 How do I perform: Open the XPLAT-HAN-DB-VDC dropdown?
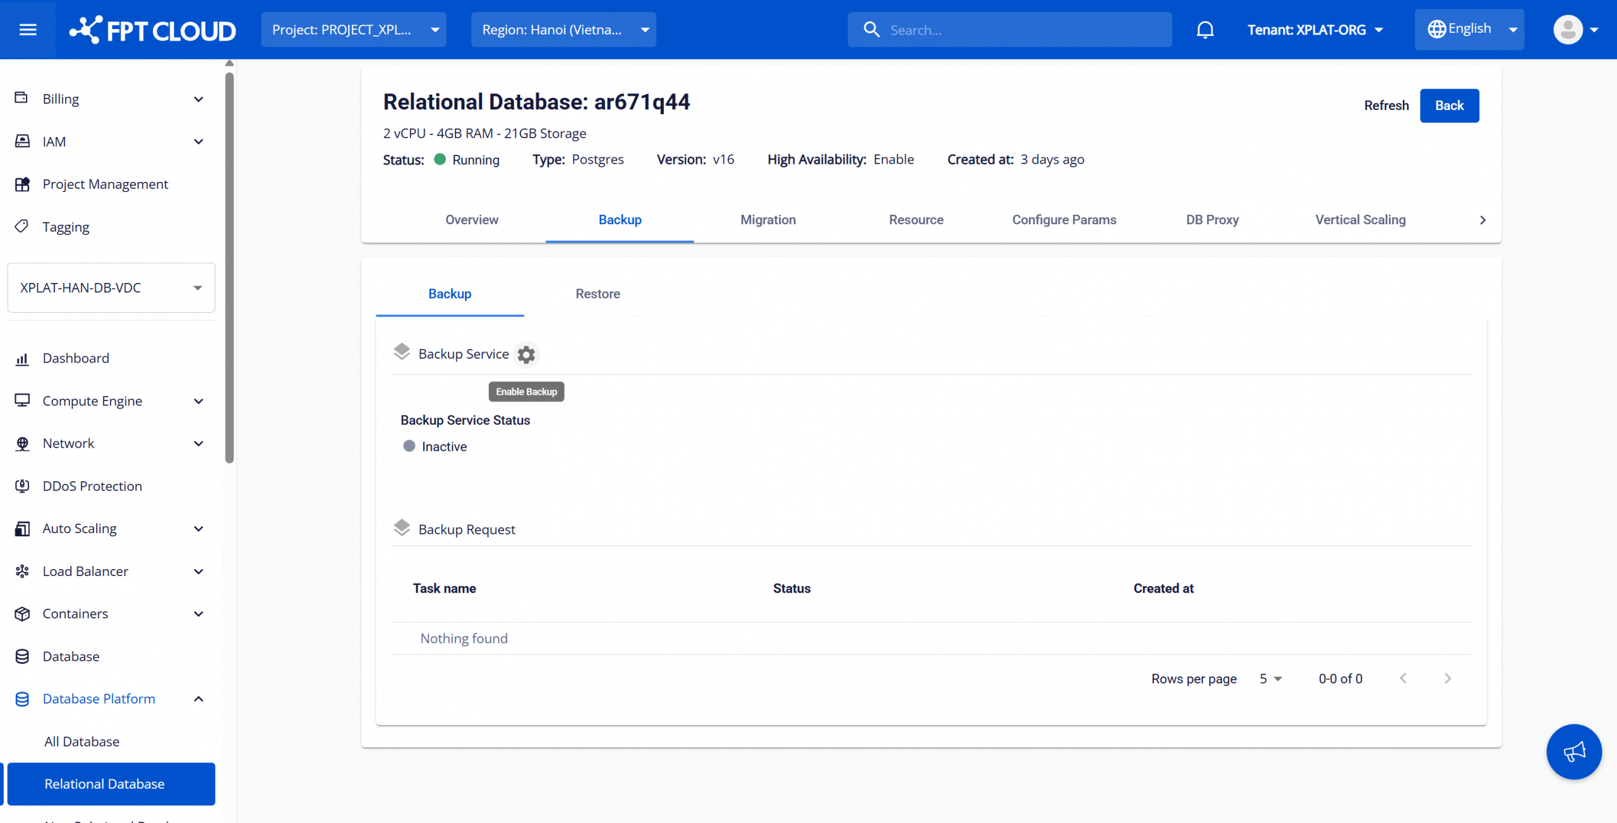(111, 287)
